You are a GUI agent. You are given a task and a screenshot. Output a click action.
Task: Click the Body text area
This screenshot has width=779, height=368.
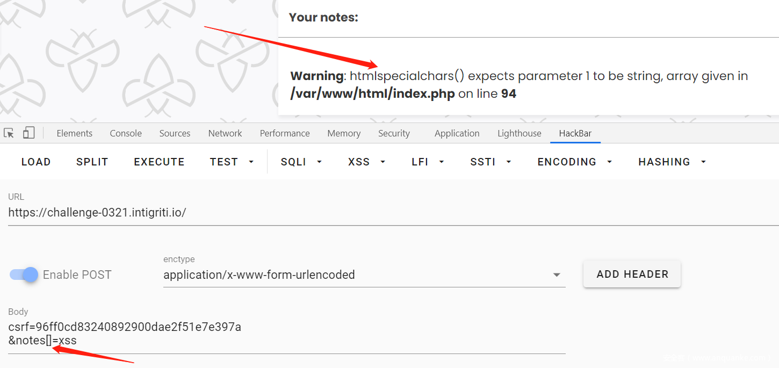[286, 333]
